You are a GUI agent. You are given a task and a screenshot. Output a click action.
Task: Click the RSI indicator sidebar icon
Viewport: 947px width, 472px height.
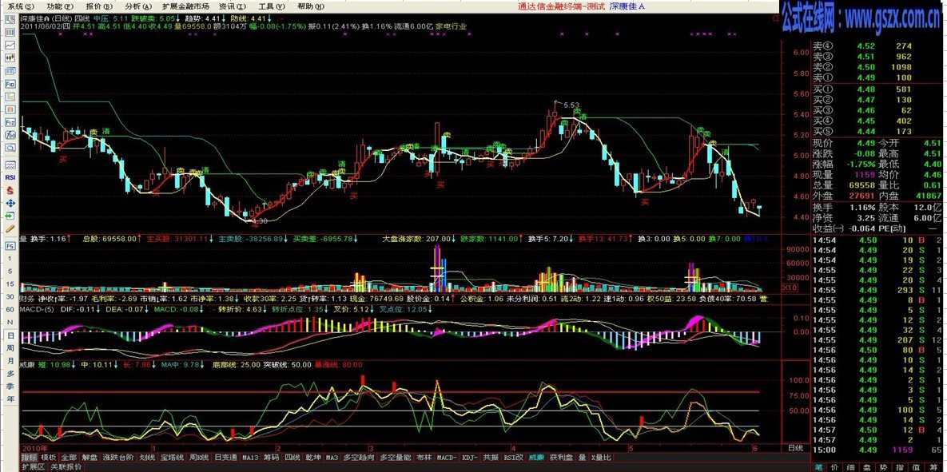tap(10, 177)
